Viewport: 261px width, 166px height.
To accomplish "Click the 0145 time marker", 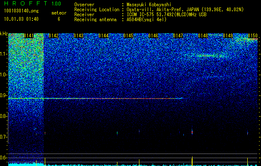I will [x=128, y=36].
